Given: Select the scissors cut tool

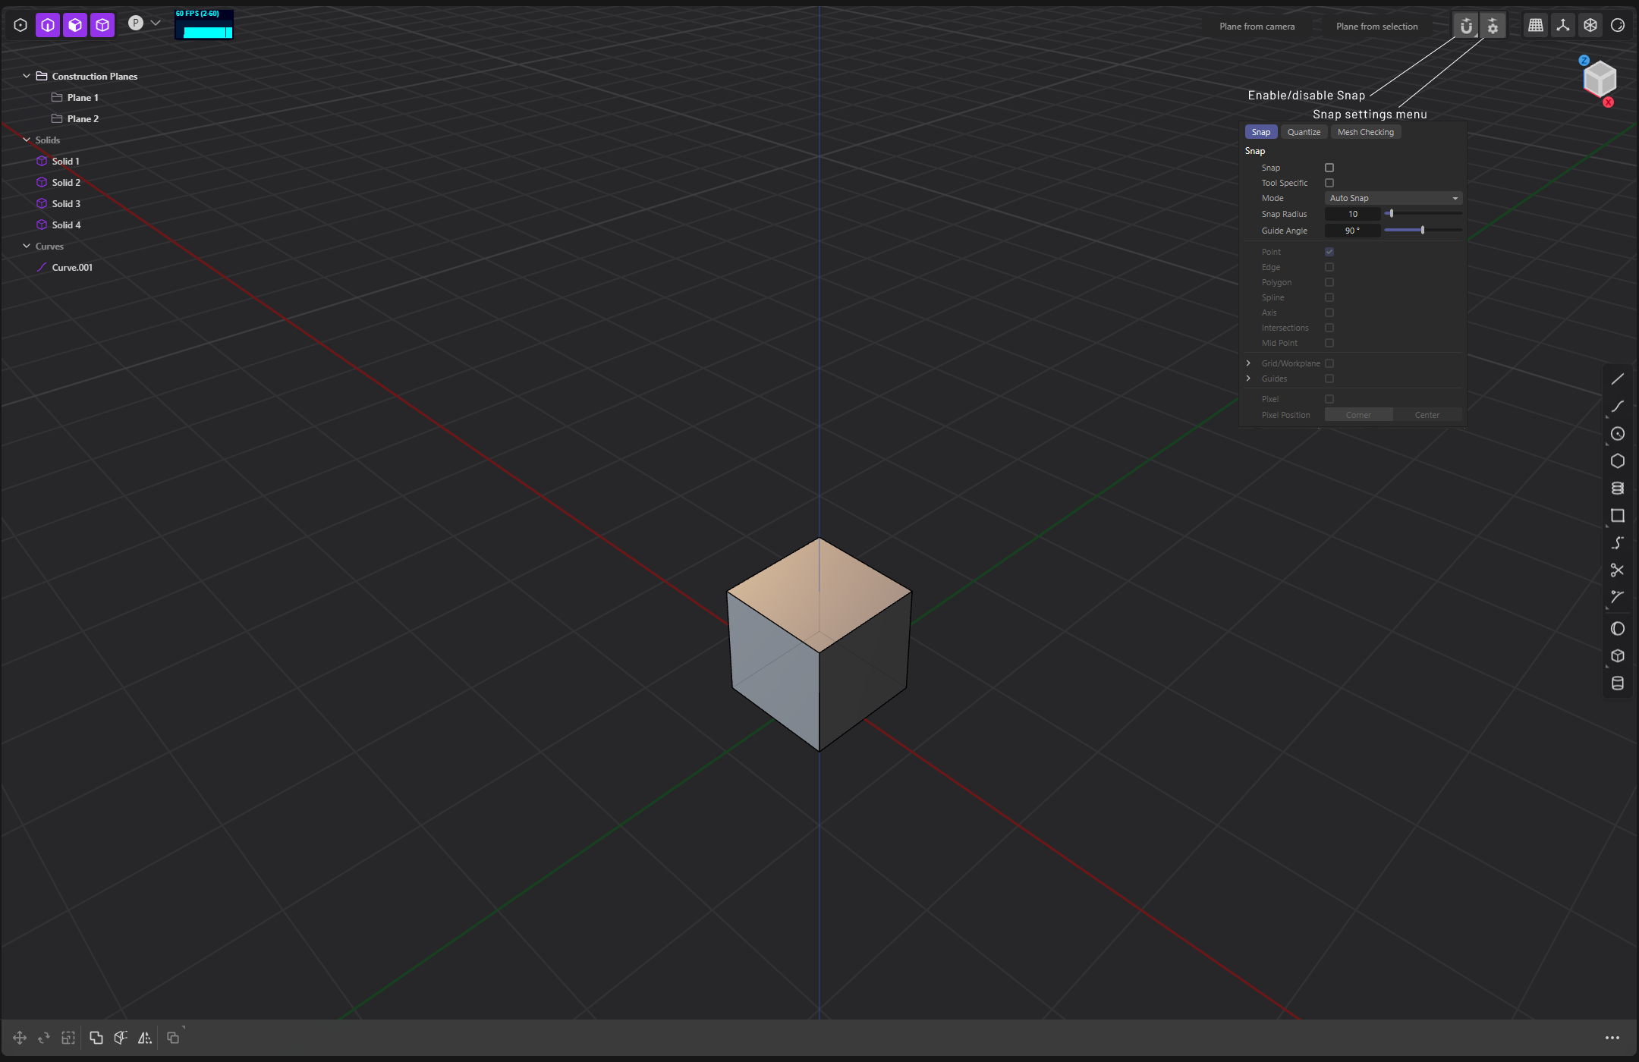Looking at the screenshot, I should pos(1617,570).
